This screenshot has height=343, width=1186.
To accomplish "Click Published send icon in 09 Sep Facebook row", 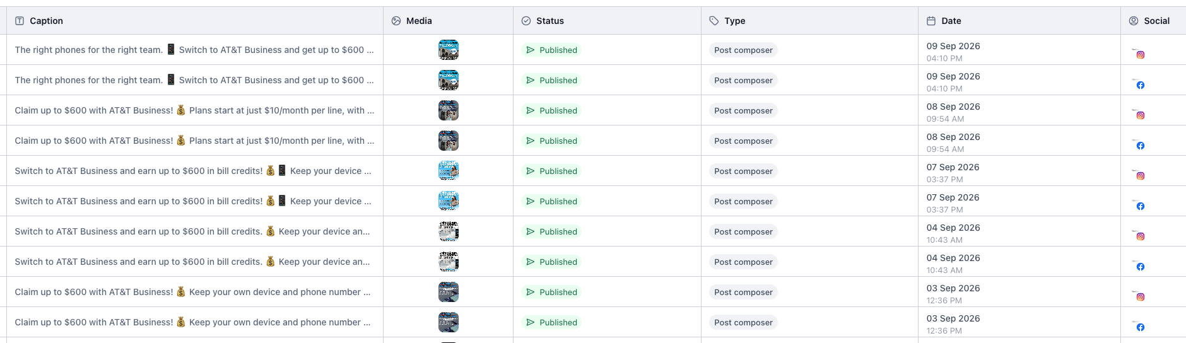I will coord(531,80).
